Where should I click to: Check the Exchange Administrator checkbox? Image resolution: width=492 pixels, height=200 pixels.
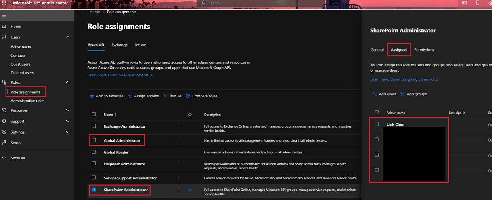point(94,126)
